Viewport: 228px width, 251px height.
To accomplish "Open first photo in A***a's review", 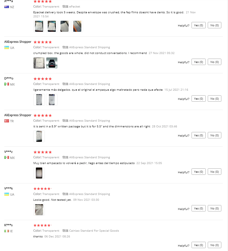I will coord(39,26).
